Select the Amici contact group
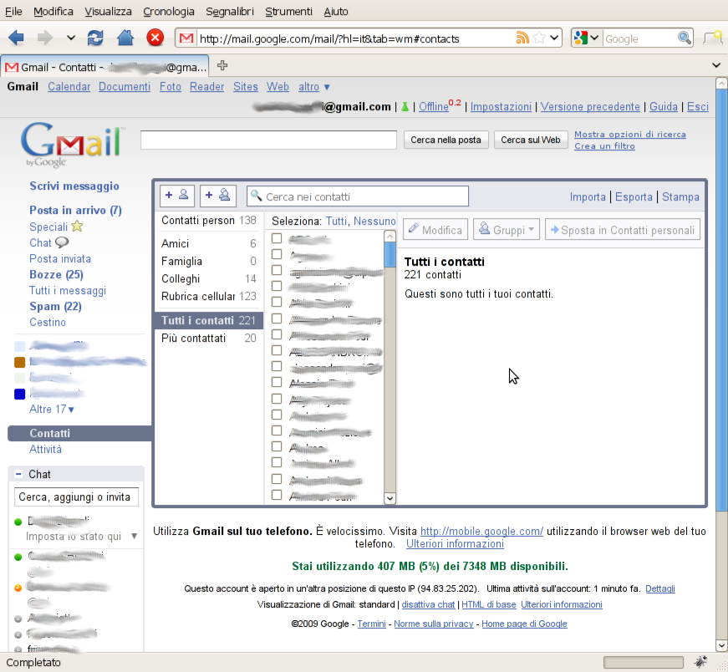Viewport: 728px width, 672px height. 208,243
